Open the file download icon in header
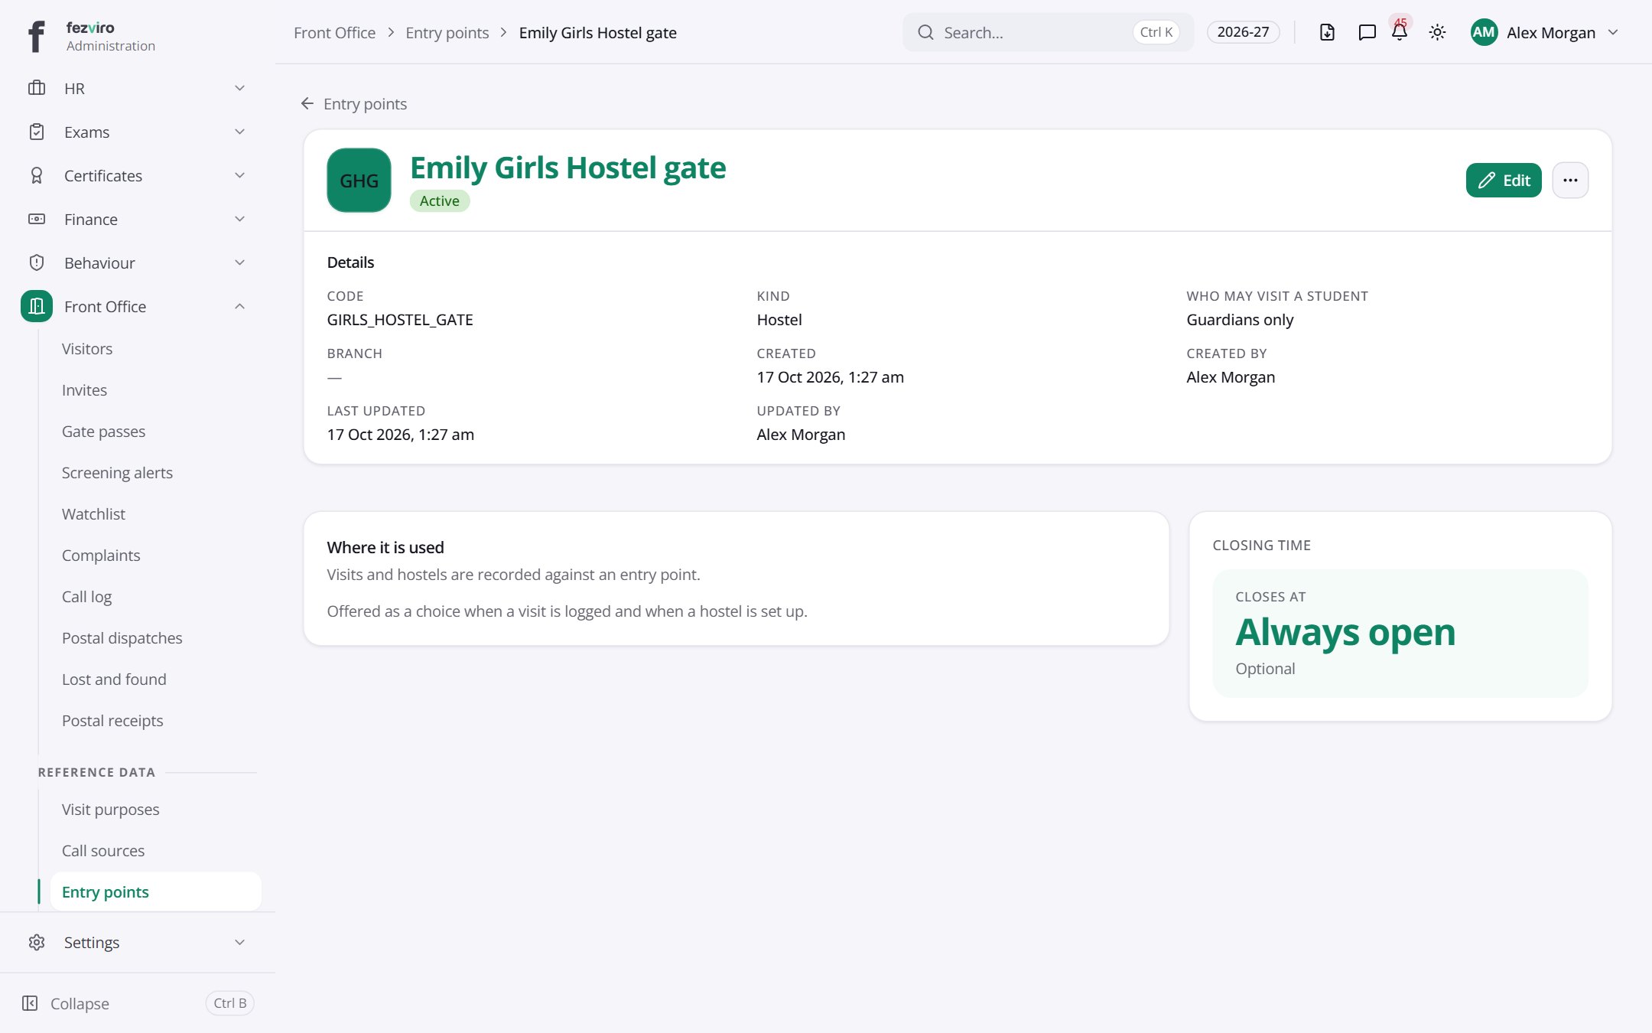This screenshot has height=1033, width=1652. click(x=1327, y=32)
